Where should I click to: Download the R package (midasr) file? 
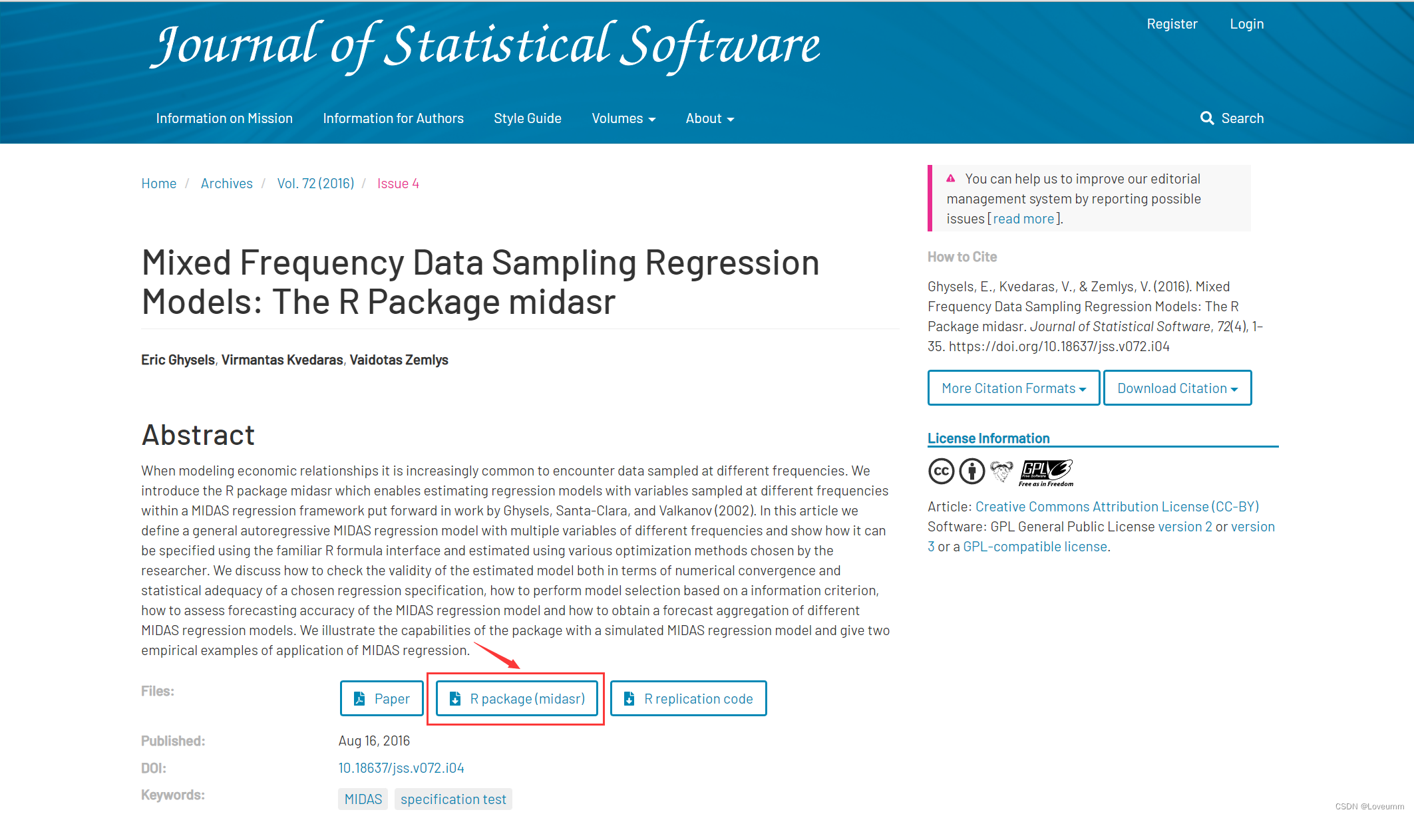coord(518,698)
